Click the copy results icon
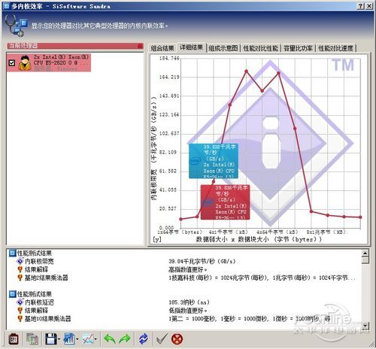Image resolution: width=376 pixels, height=349 pixels. (x=32, y=339)
